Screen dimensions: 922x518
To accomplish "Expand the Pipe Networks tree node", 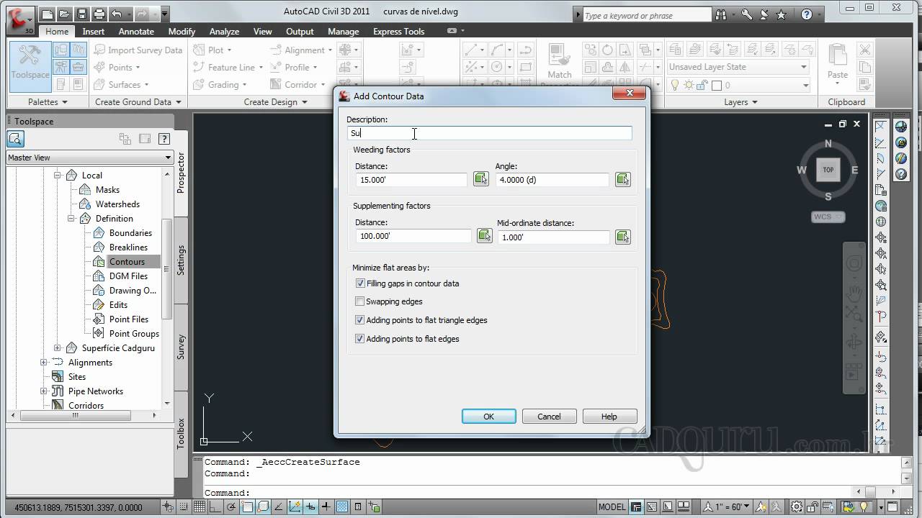I will tap(44, 391).
